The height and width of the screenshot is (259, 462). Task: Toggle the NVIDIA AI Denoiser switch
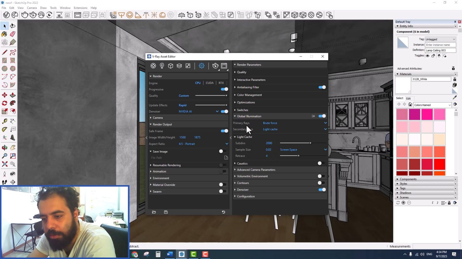(x=224, y=111)
